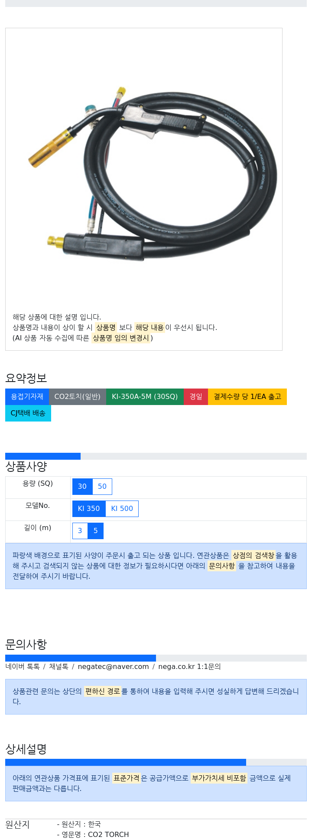
Task: Click the KI-350A-5M (30SQ) model tag
Action: [145, 397]
